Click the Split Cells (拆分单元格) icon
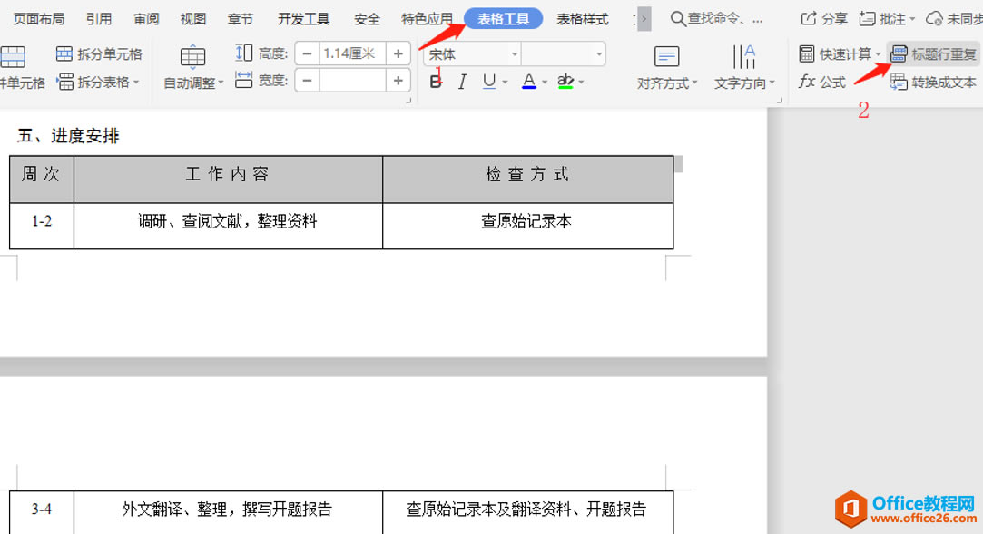983x534 pixels. coord(64,53)
